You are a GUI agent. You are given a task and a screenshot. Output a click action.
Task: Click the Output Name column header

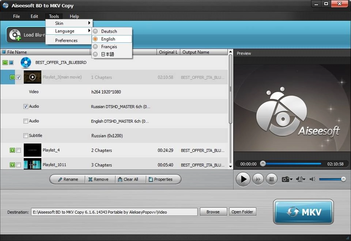(204, 52)
